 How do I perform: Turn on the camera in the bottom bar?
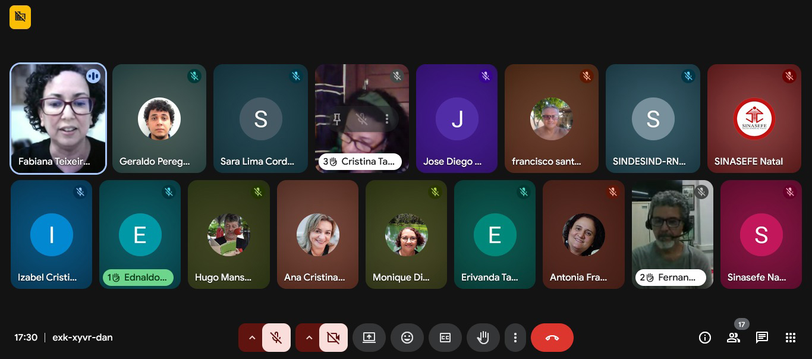coord(333,338)
